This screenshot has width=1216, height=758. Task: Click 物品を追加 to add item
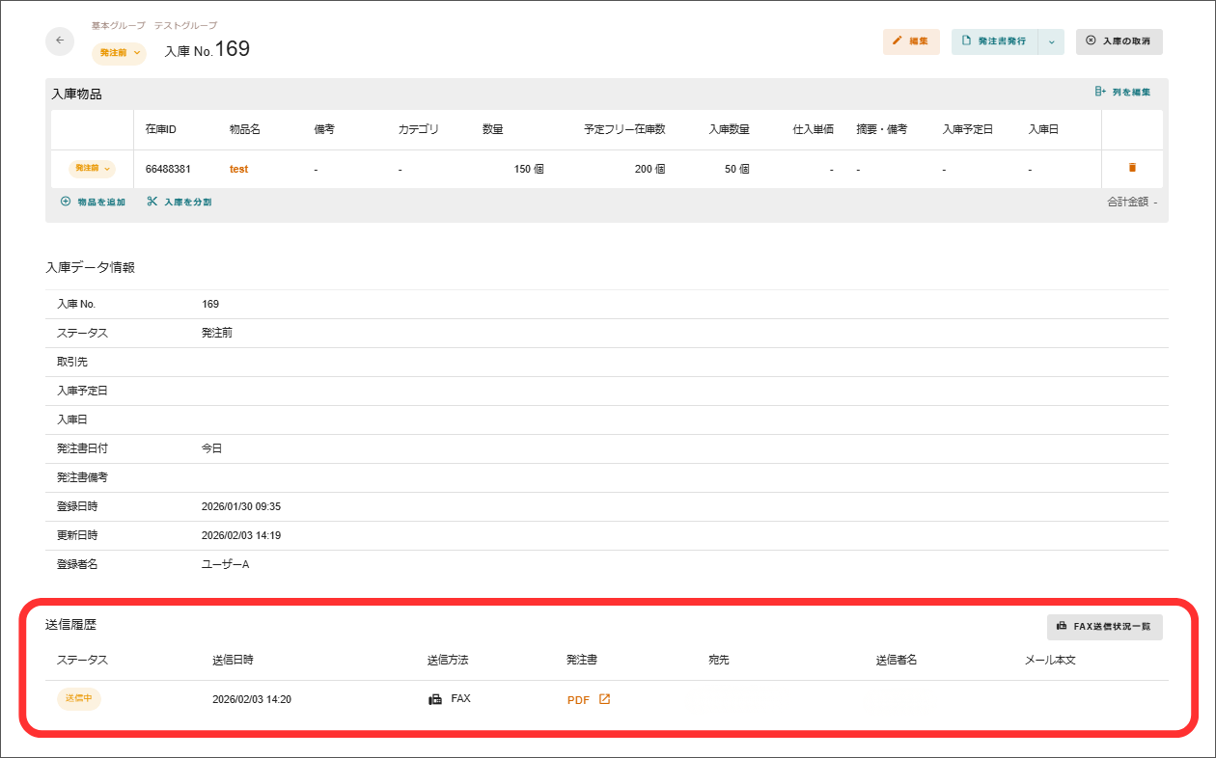point(93,203)
